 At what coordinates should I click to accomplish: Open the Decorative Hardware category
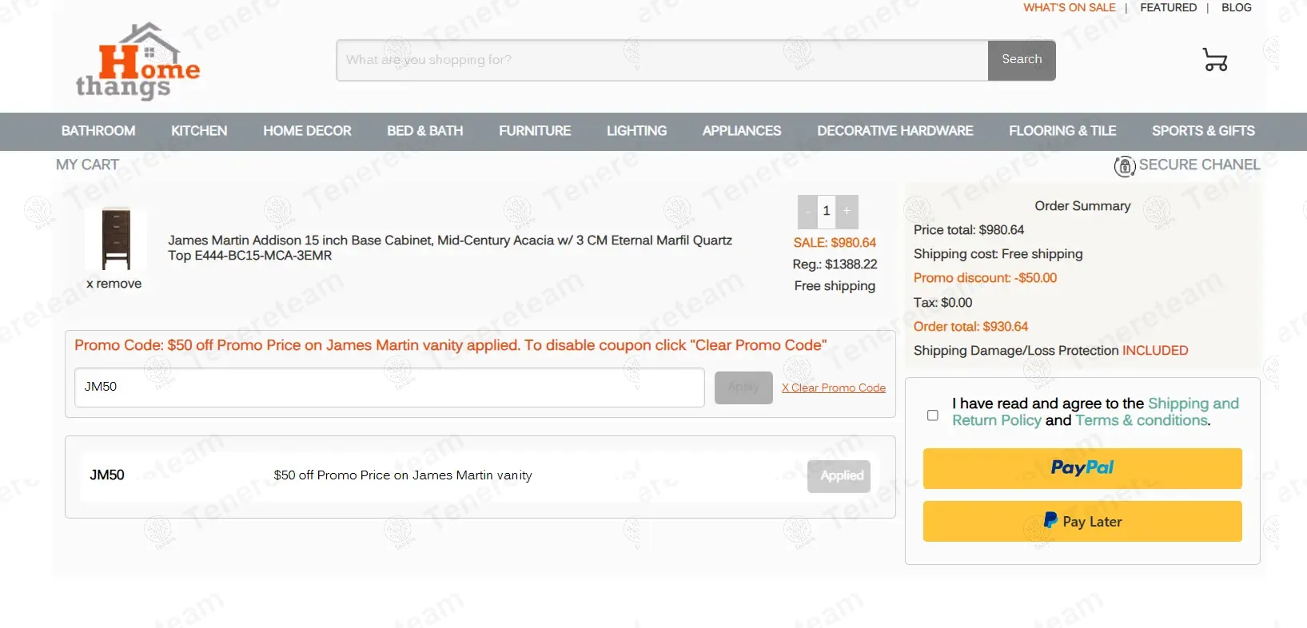895,131
